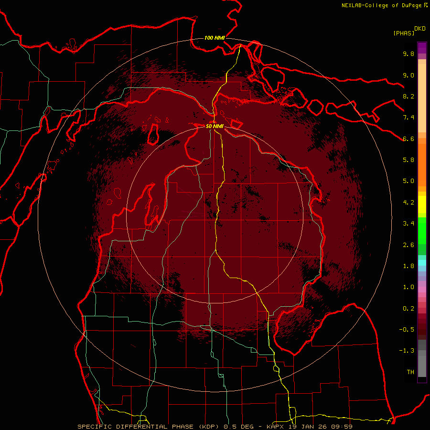The width and height of the screenshot is (430, 430).
Task: Click the 6.6 scale value
Action: point(408,139)
